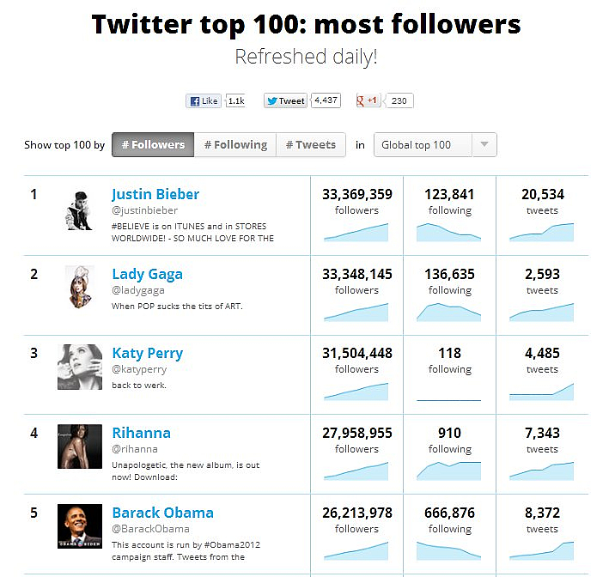Open the Lady Gaga name link
Image resolution: width=615 pixels, height=577 pixels.
click(x=147, y=274)
